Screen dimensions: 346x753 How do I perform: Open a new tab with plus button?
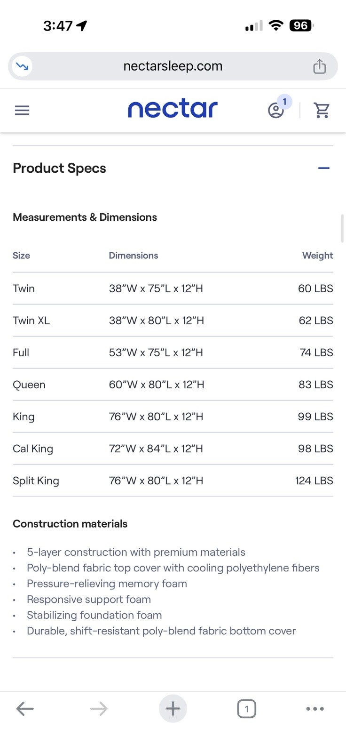pyautogui.click(x=173, y=708)
